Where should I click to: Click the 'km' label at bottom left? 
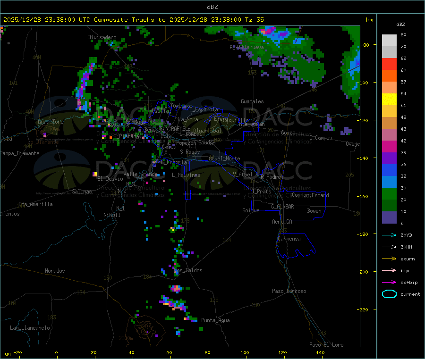[7, 354]
